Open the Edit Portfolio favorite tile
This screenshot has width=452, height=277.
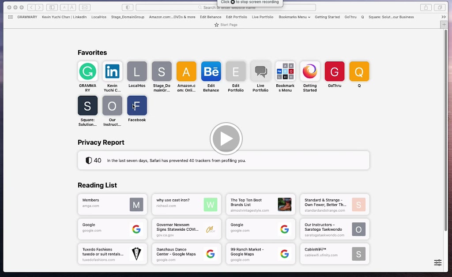[236, 71]
